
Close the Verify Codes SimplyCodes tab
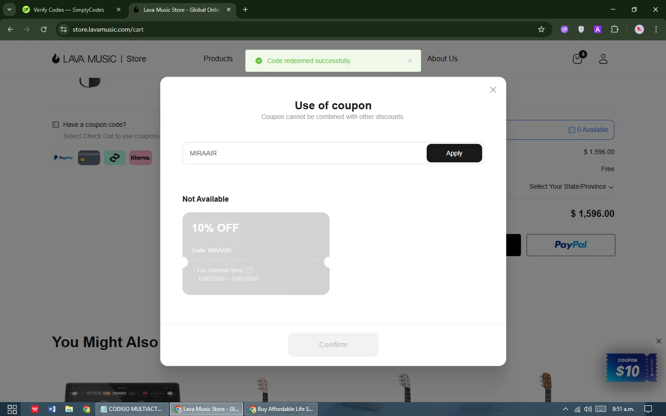coord(119,10)
